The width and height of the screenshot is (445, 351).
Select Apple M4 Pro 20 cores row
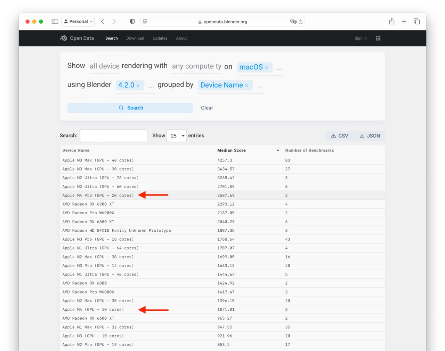(222, 196)
